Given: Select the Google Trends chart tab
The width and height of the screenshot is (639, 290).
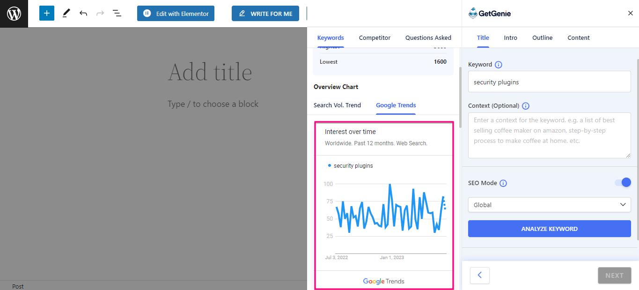Looking at the screenshot, I should [x=396, y=105].
